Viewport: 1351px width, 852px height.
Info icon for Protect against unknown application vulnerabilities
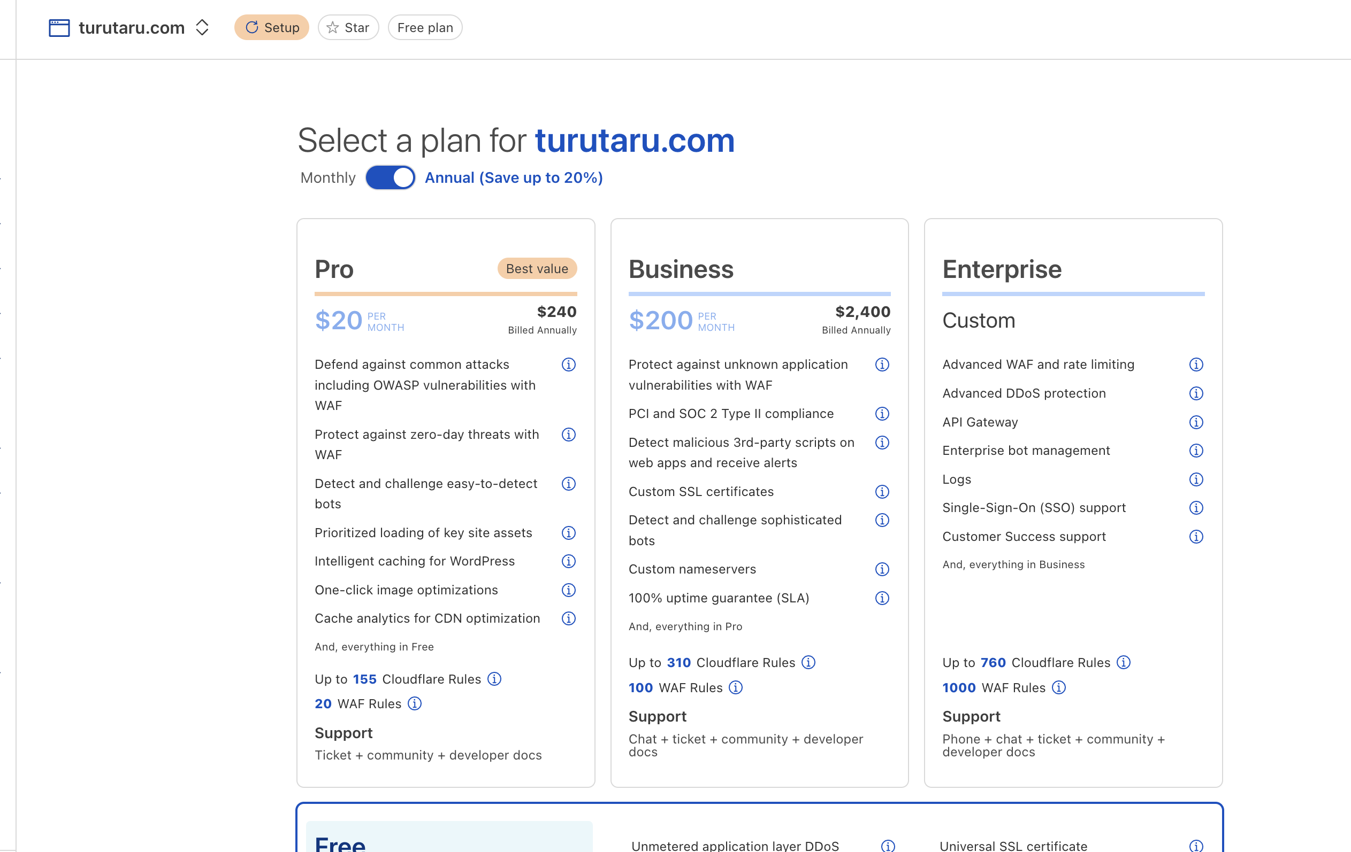[882, 365]
